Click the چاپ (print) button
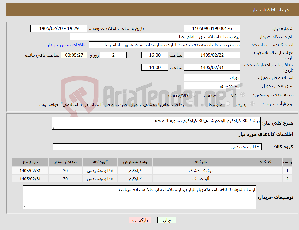299x230 pixels. pyautogui.click(x=166, y=220)
